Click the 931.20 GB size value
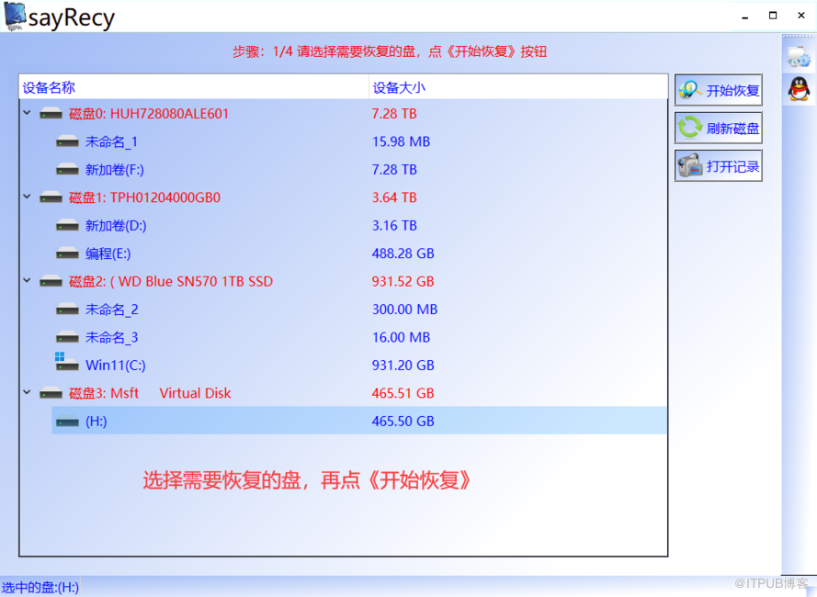The image size is (817, 597). pyautogui.click(x=403, y=366)
